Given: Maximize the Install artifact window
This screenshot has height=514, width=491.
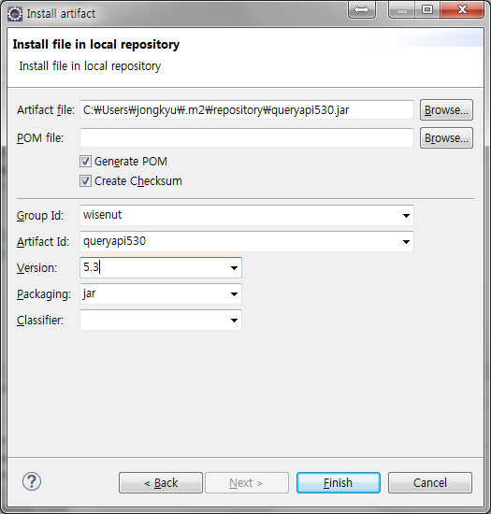Looking at the screenshot, I should [x=427, y=10].
